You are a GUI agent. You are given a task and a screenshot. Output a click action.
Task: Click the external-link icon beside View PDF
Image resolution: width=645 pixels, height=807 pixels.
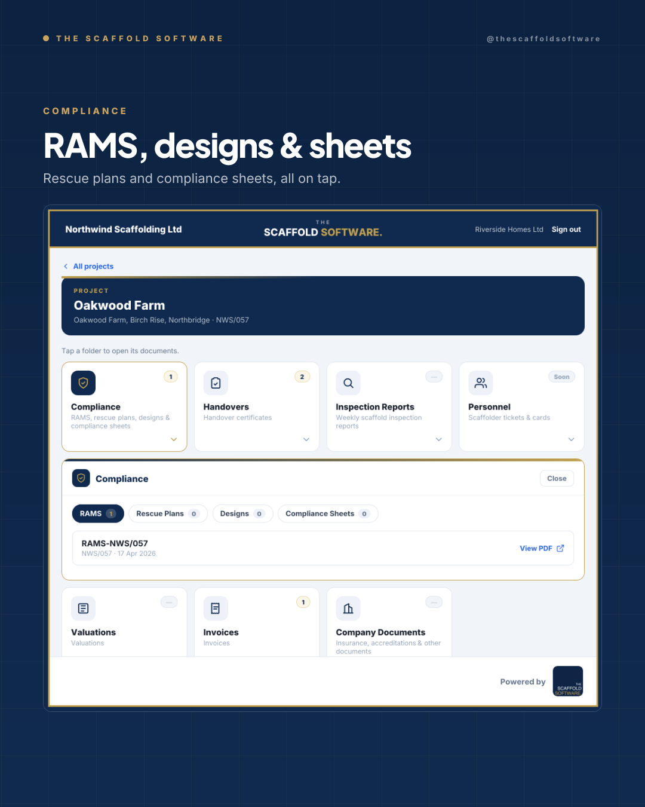560,548
